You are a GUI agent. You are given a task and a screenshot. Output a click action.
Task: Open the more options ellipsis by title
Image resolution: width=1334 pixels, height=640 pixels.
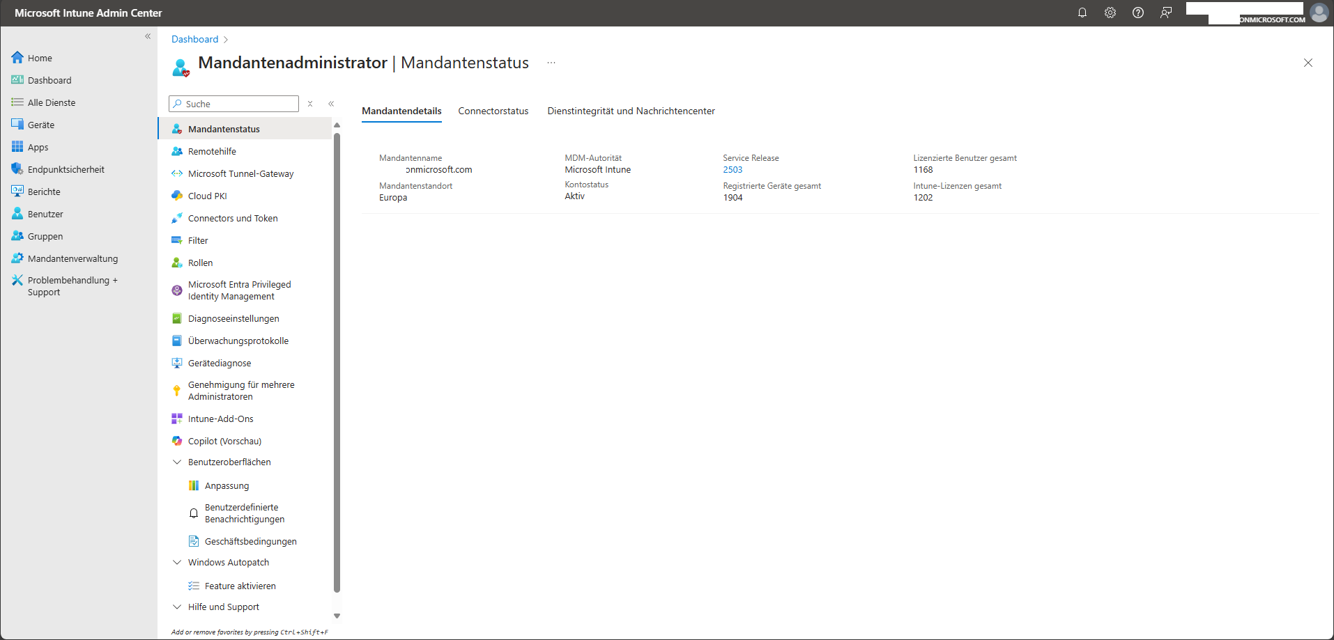click(551, 63)
